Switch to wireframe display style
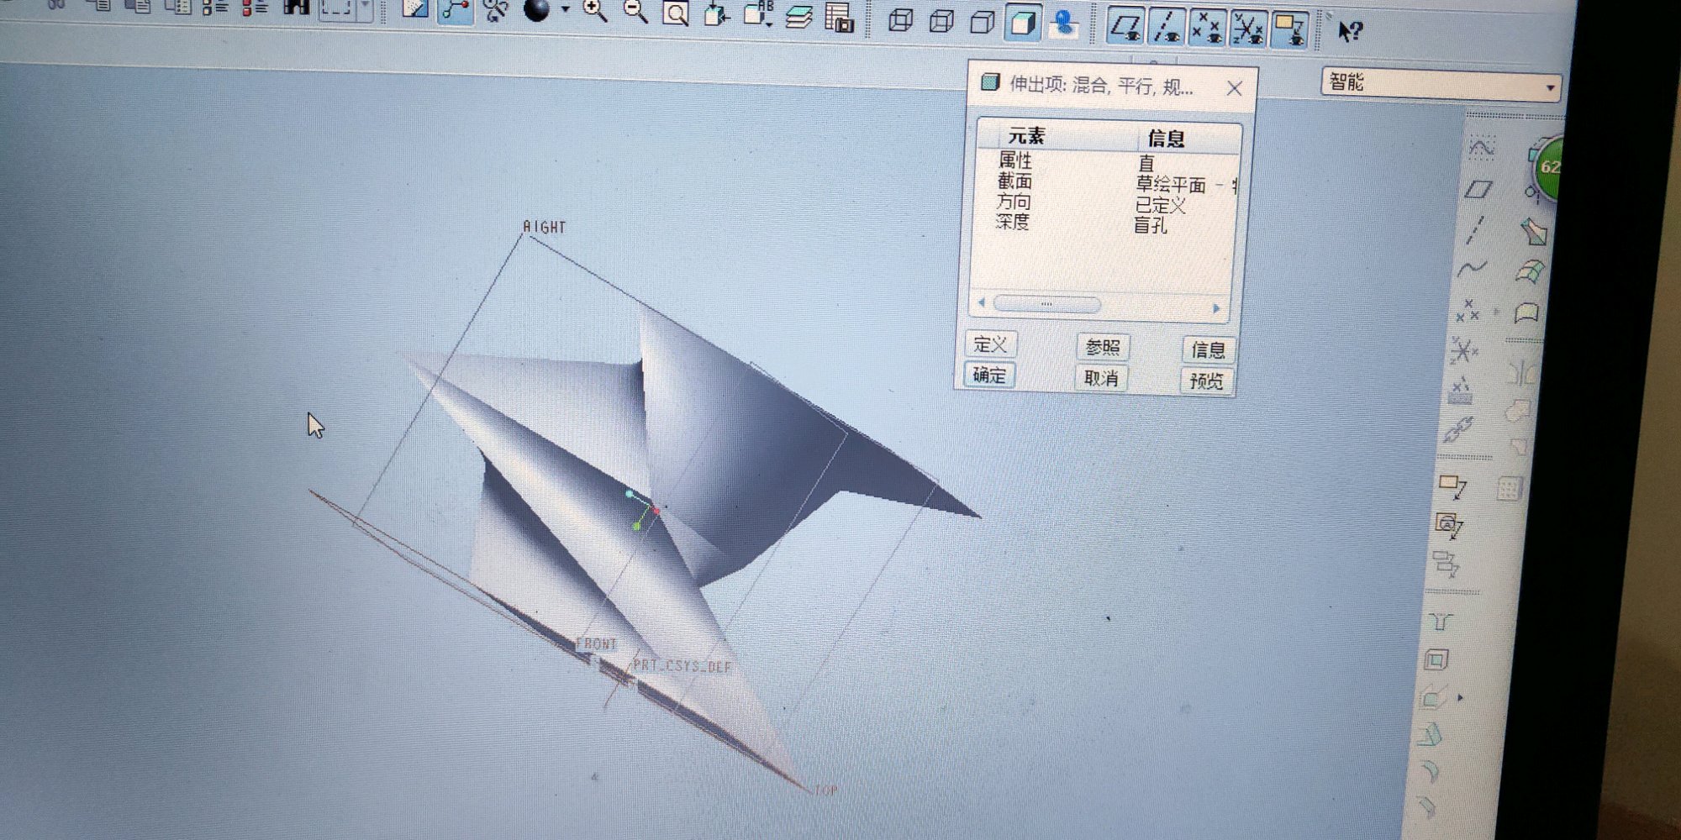The height and width of the screenshot is (840, 1681). [x=901, y=19]
